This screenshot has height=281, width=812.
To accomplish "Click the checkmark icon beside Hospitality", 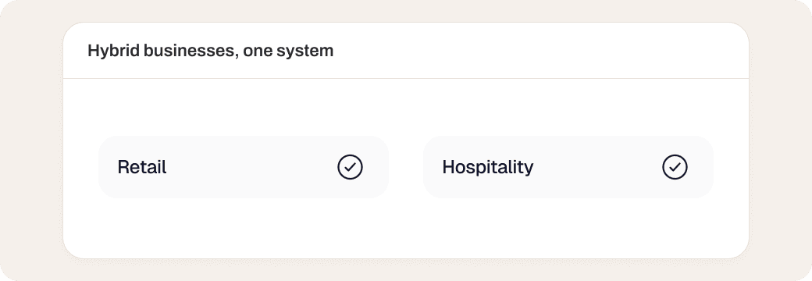I will coord(675,167).
